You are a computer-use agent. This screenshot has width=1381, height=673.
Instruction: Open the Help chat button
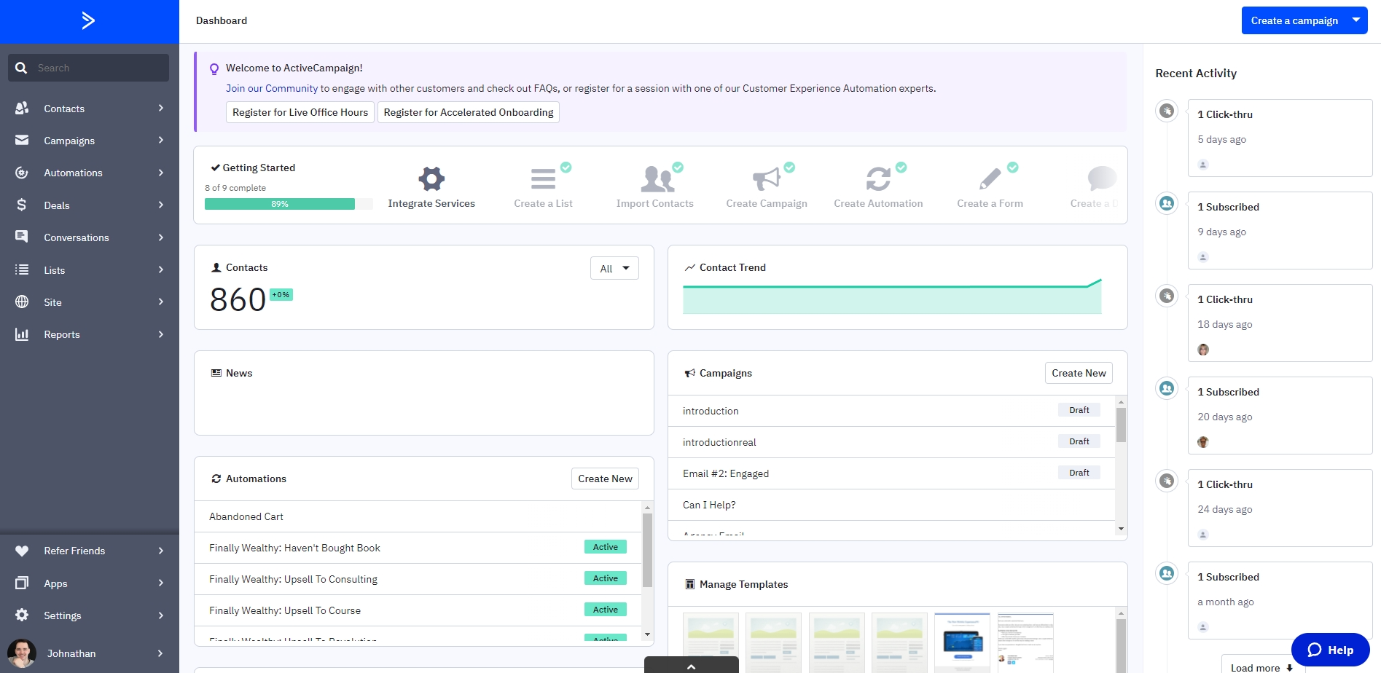[1330, 650]
